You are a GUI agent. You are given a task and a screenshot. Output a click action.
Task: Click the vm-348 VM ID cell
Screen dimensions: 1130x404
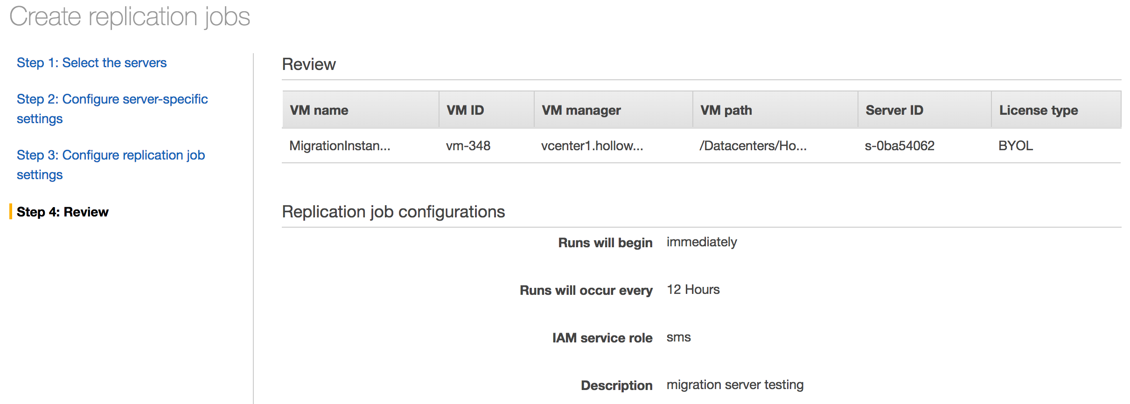point(468,146)
